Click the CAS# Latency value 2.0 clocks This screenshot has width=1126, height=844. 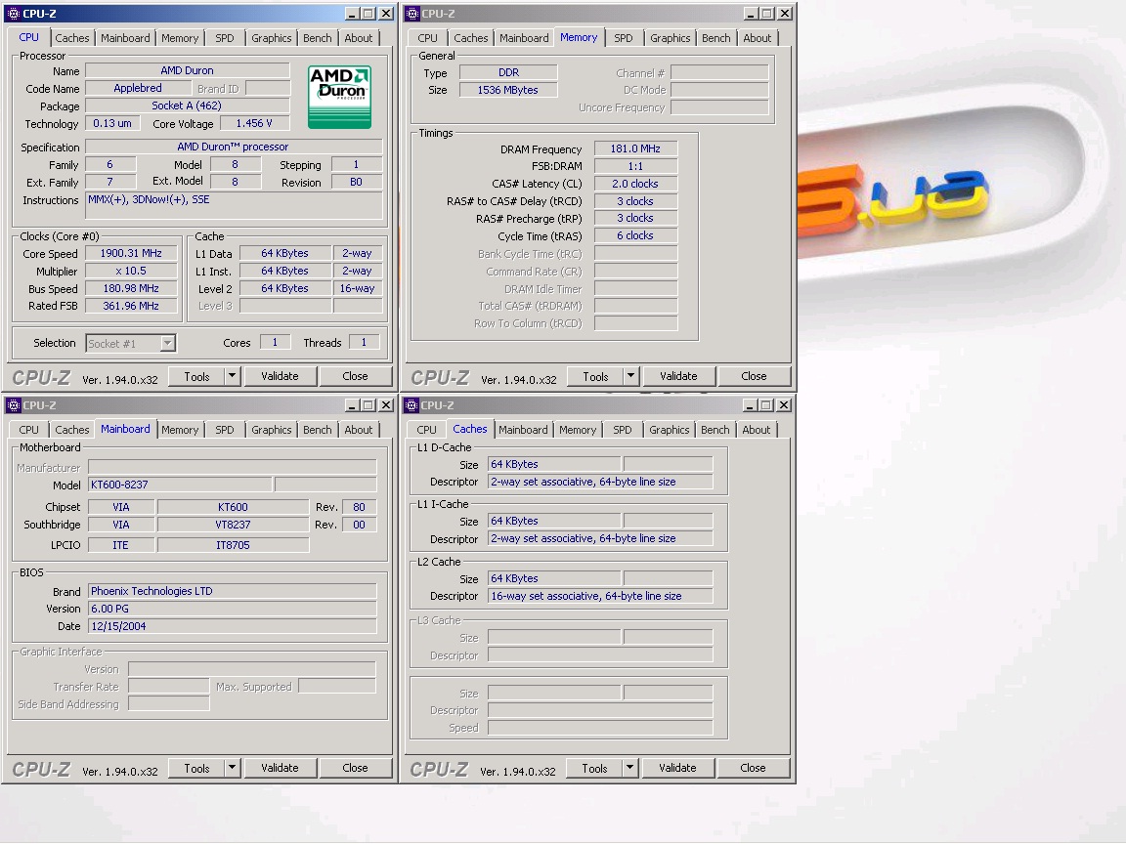[635, 184]
